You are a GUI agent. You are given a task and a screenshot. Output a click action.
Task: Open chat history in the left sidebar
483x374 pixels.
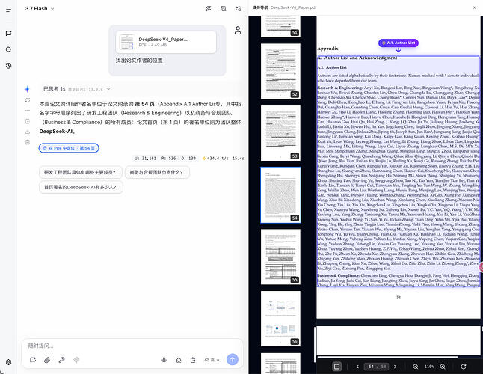[x=9, y=66]
